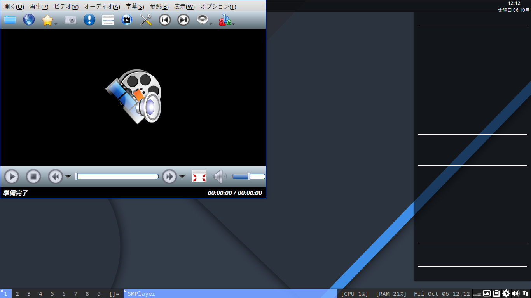Expand the subtitle abc dropdown arrow
This screenshot has height=298, width=531.
point(233,24)
